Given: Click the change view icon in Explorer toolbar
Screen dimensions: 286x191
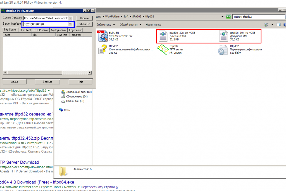Looking at the screenshot, I should point(266,24).
